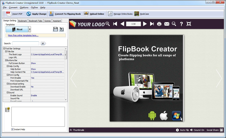Open the More free online templates link
The image size is (226, 138).
tap(23, 35)
